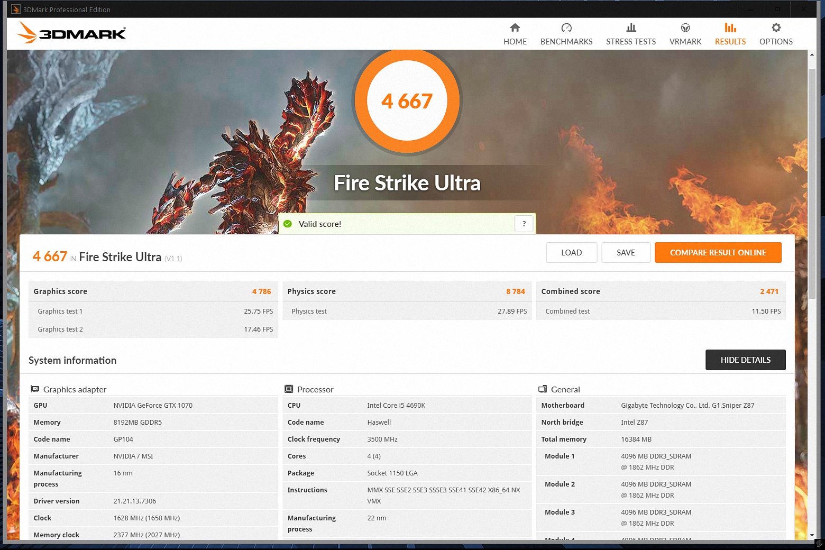Click NVIDIA GeForce GTX 1070 text
The height and width of the screenshot is (550, 825).
tap(153, 405)
